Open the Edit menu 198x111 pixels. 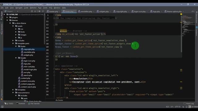(7, 8)
